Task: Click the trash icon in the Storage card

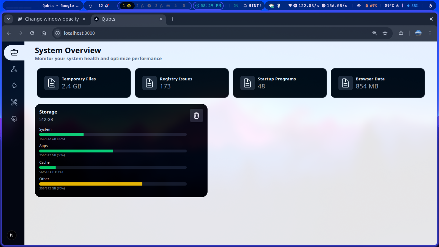Action: click(196, 115)
